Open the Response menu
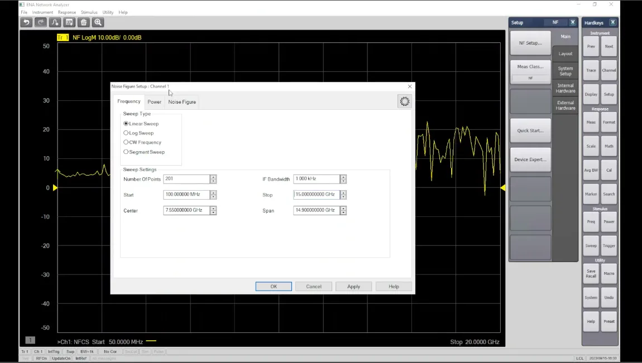Viewport: 642px width, 363px height. (x=67, y=12)
